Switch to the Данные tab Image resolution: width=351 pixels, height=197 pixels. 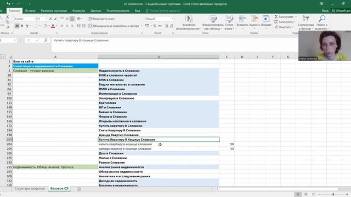(x=96, y=11)
